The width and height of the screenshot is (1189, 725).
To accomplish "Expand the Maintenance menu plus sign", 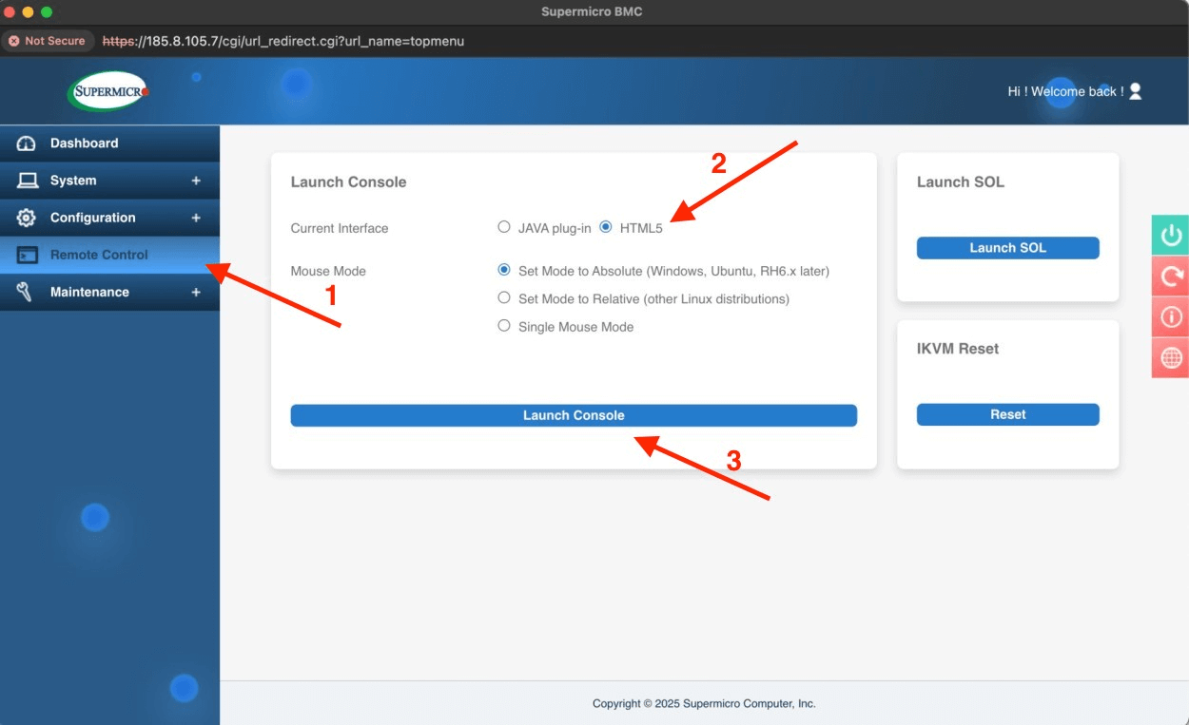I will coord(196,292).
